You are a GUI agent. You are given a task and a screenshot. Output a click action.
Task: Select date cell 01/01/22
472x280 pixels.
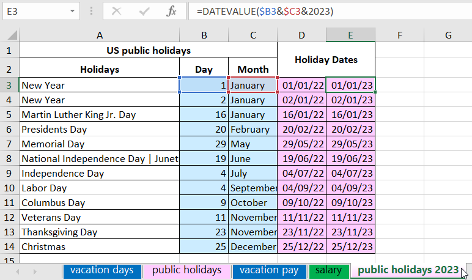tap(301, 85)
